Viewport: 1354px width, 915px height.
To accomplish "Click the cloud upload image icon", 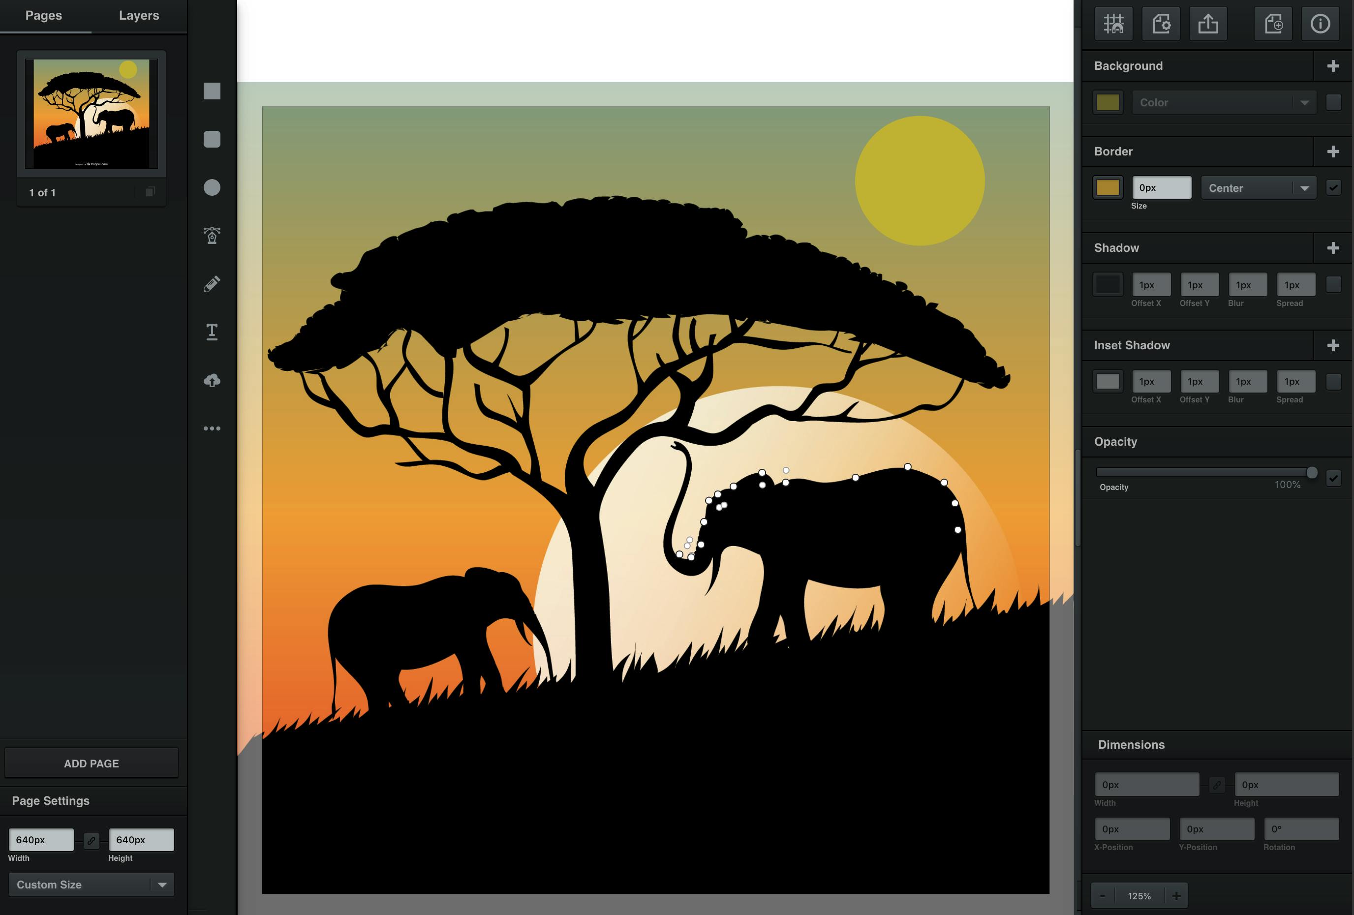I will tap(212, 380).
